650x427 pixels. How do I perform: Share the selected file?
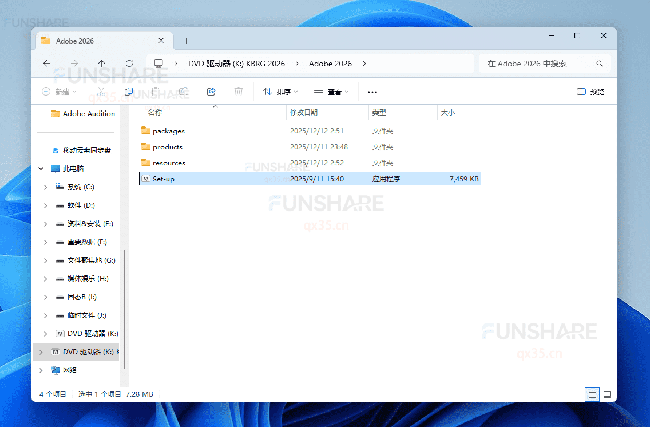tap(211, 92)
